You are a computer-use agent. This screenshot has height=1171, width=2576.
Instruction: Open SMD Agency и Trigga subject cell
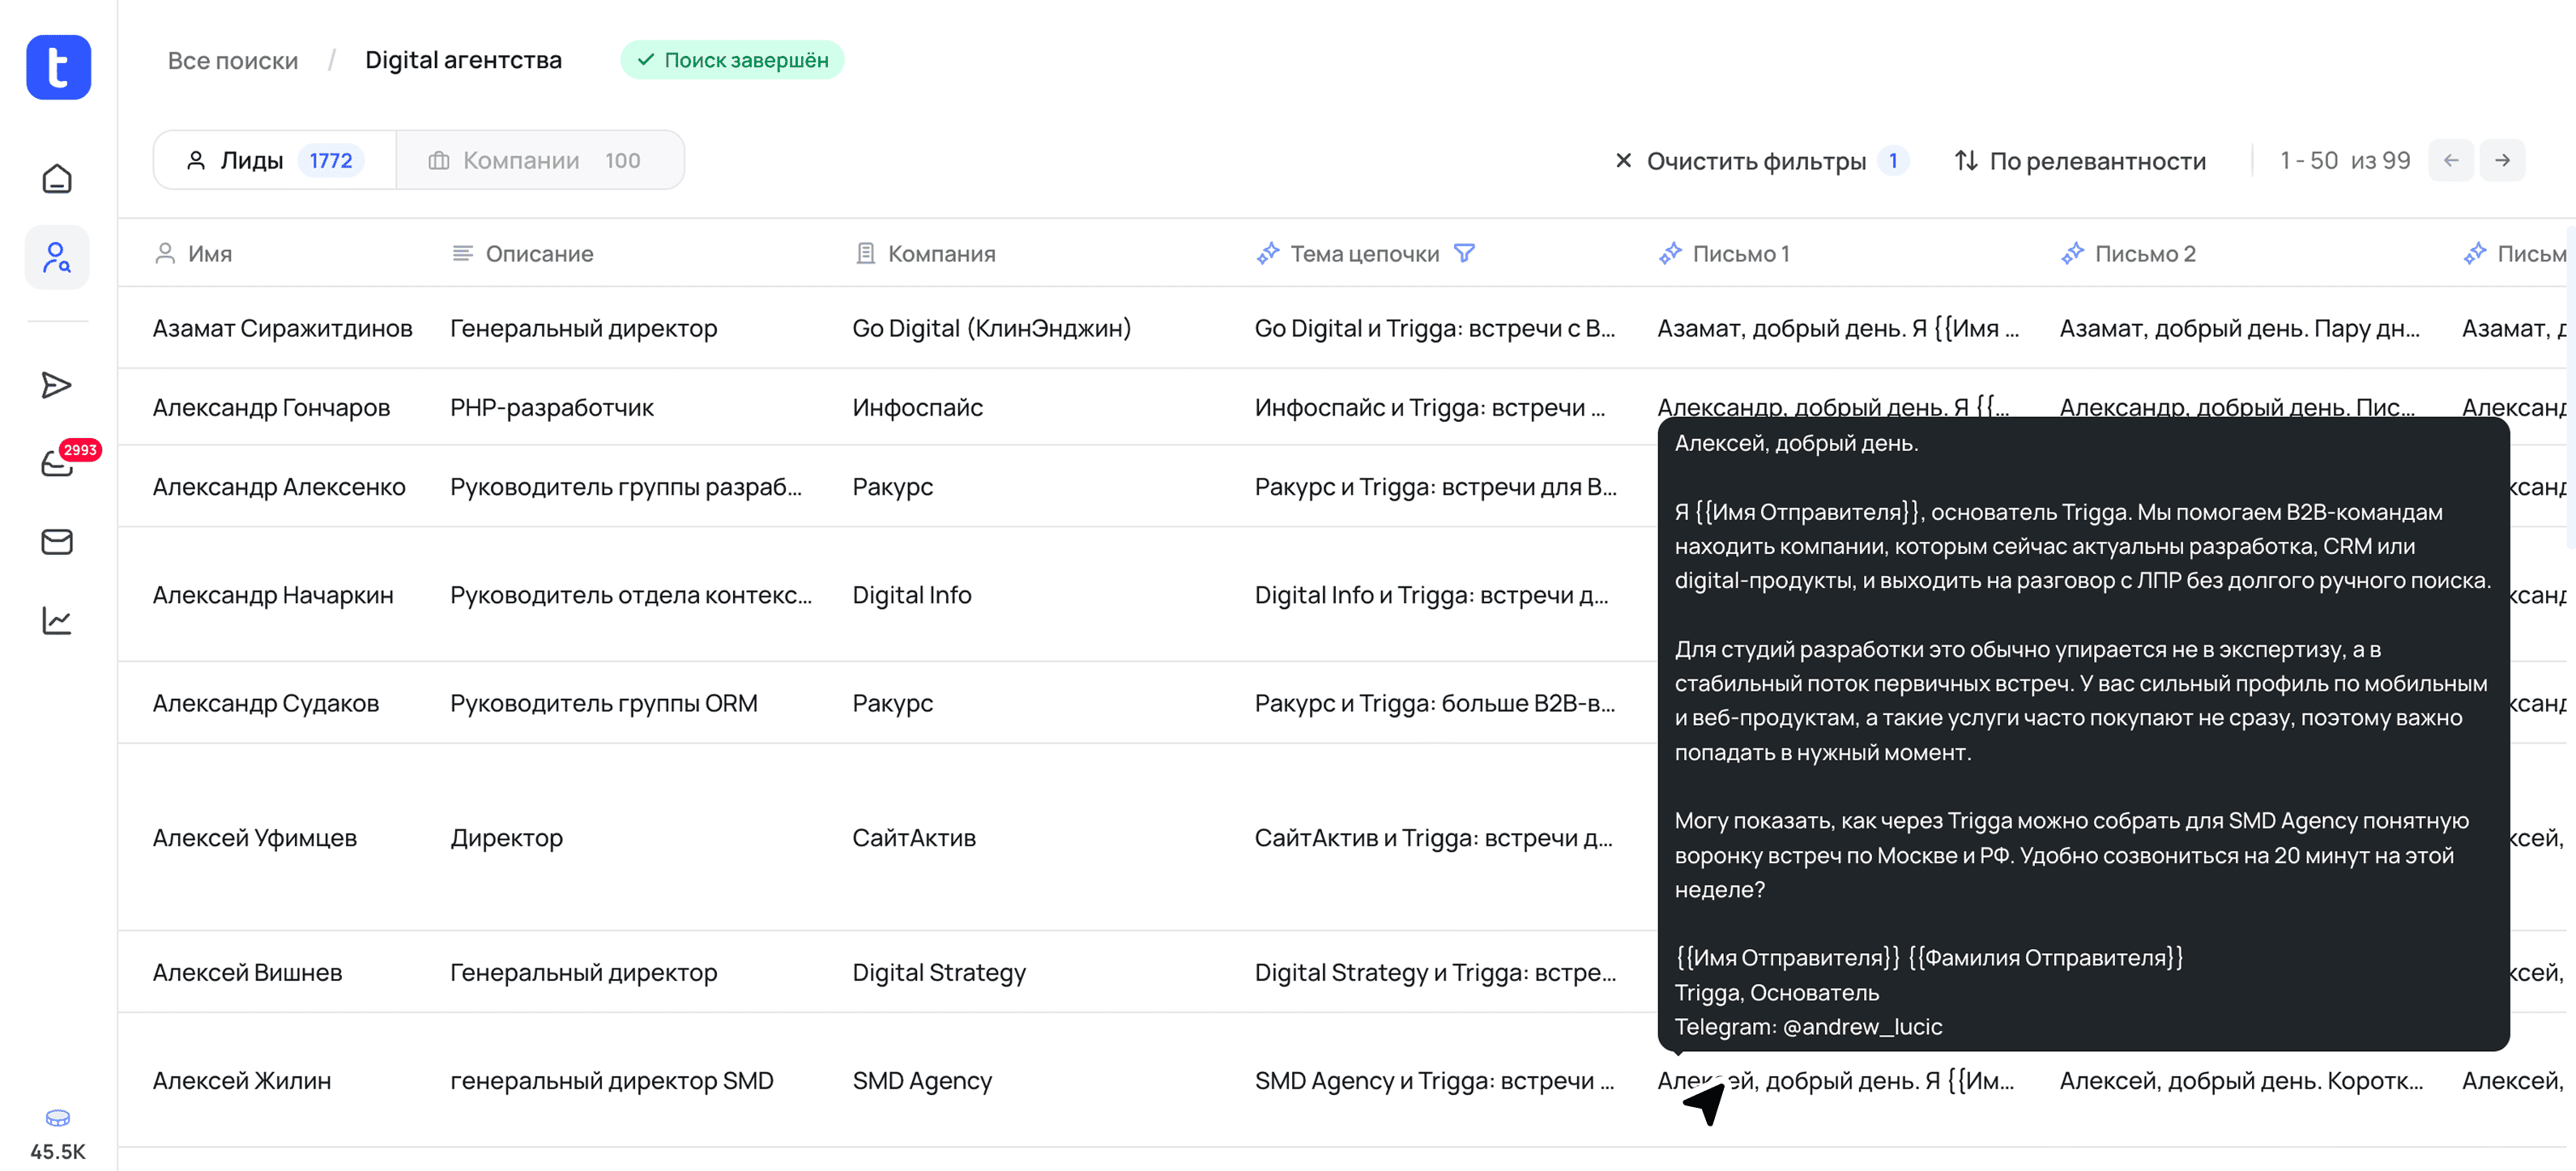(1434, 1081)
